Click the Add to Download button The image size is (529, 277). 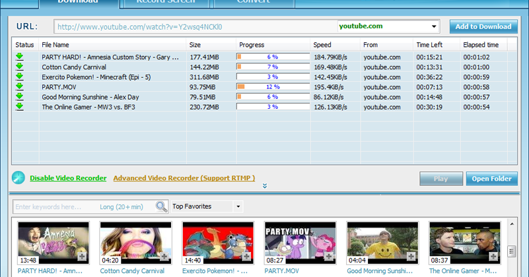pos(483,26)
